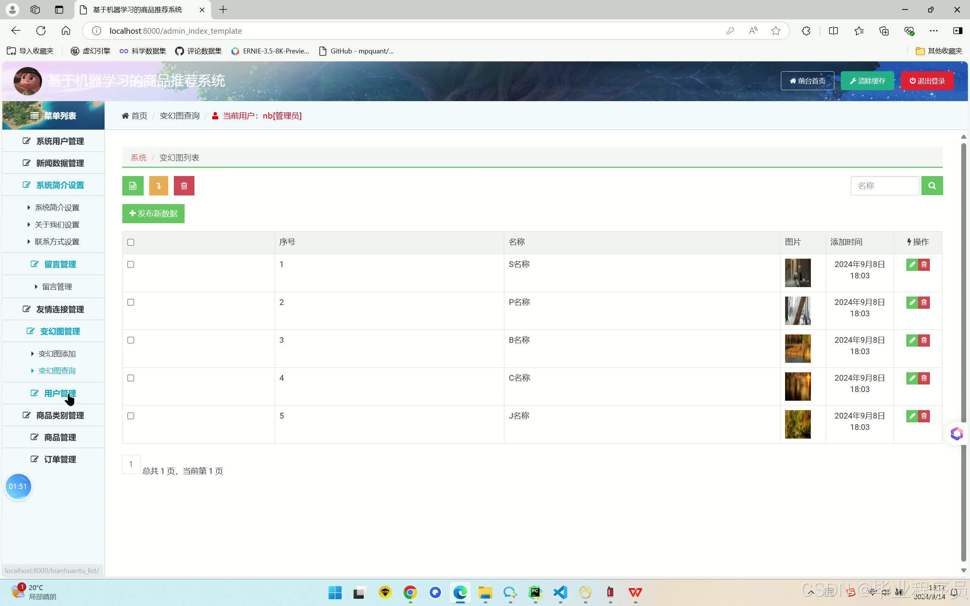Screen dimensions: 970x606
Task: Click the 前台首页 button
Action: click(x=807, y=81)
